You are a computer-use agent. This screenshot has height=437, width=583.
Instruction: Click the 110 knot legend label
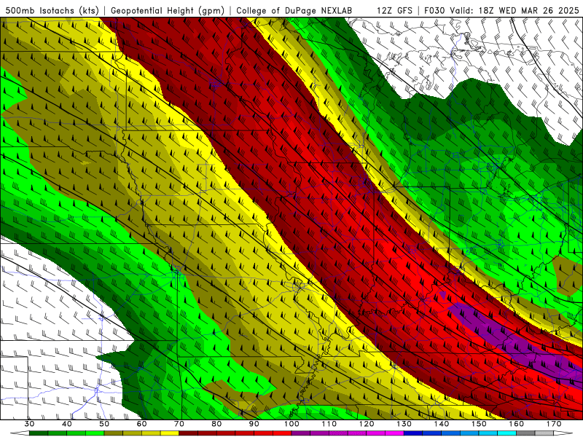pyautogui.click(x=329, y=424)
